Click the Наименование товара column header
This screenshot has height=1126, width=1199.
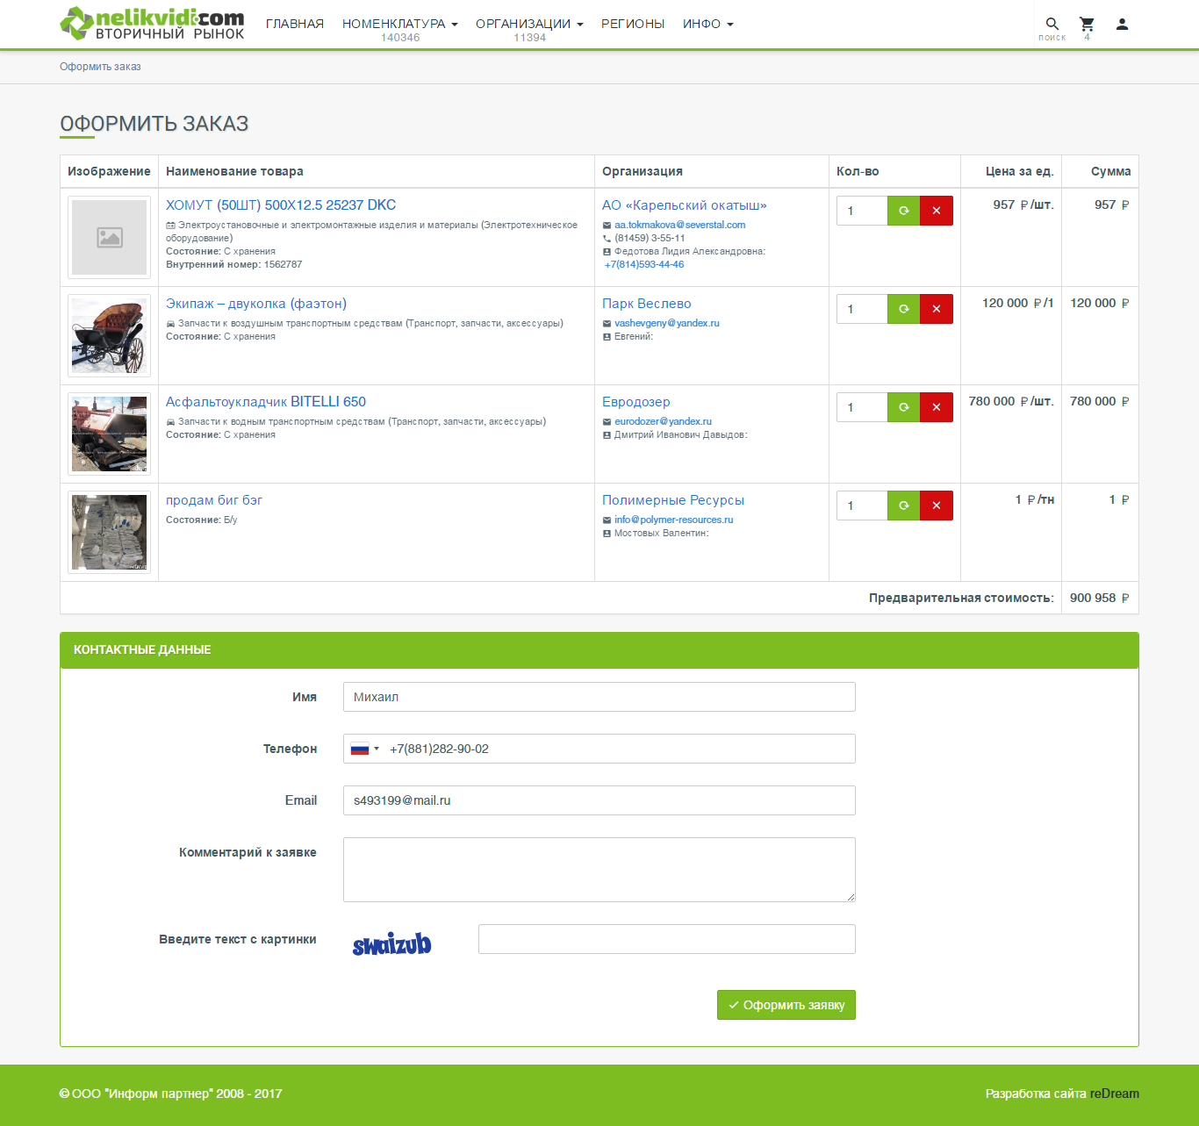[234, 171]
